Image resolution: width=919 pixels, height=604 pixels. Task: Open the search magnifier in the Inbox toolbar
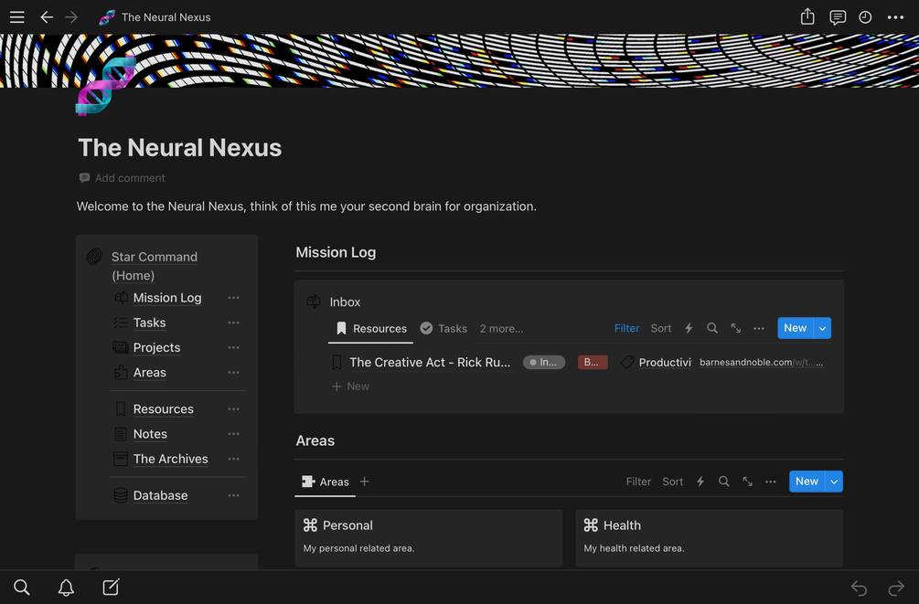point(712,327)
